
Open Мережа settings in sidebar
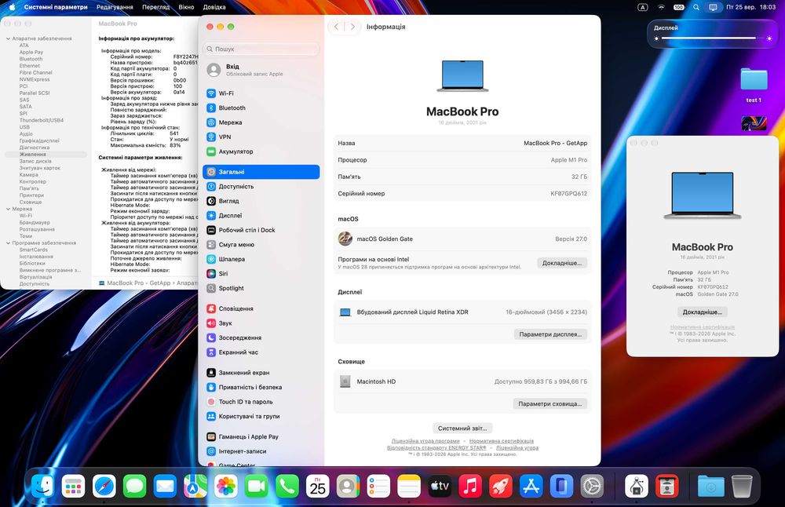(261, 122)
